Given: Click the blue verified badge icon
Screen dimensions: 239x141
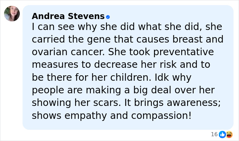Looking at the screenshot, I should tap(108, 17).
